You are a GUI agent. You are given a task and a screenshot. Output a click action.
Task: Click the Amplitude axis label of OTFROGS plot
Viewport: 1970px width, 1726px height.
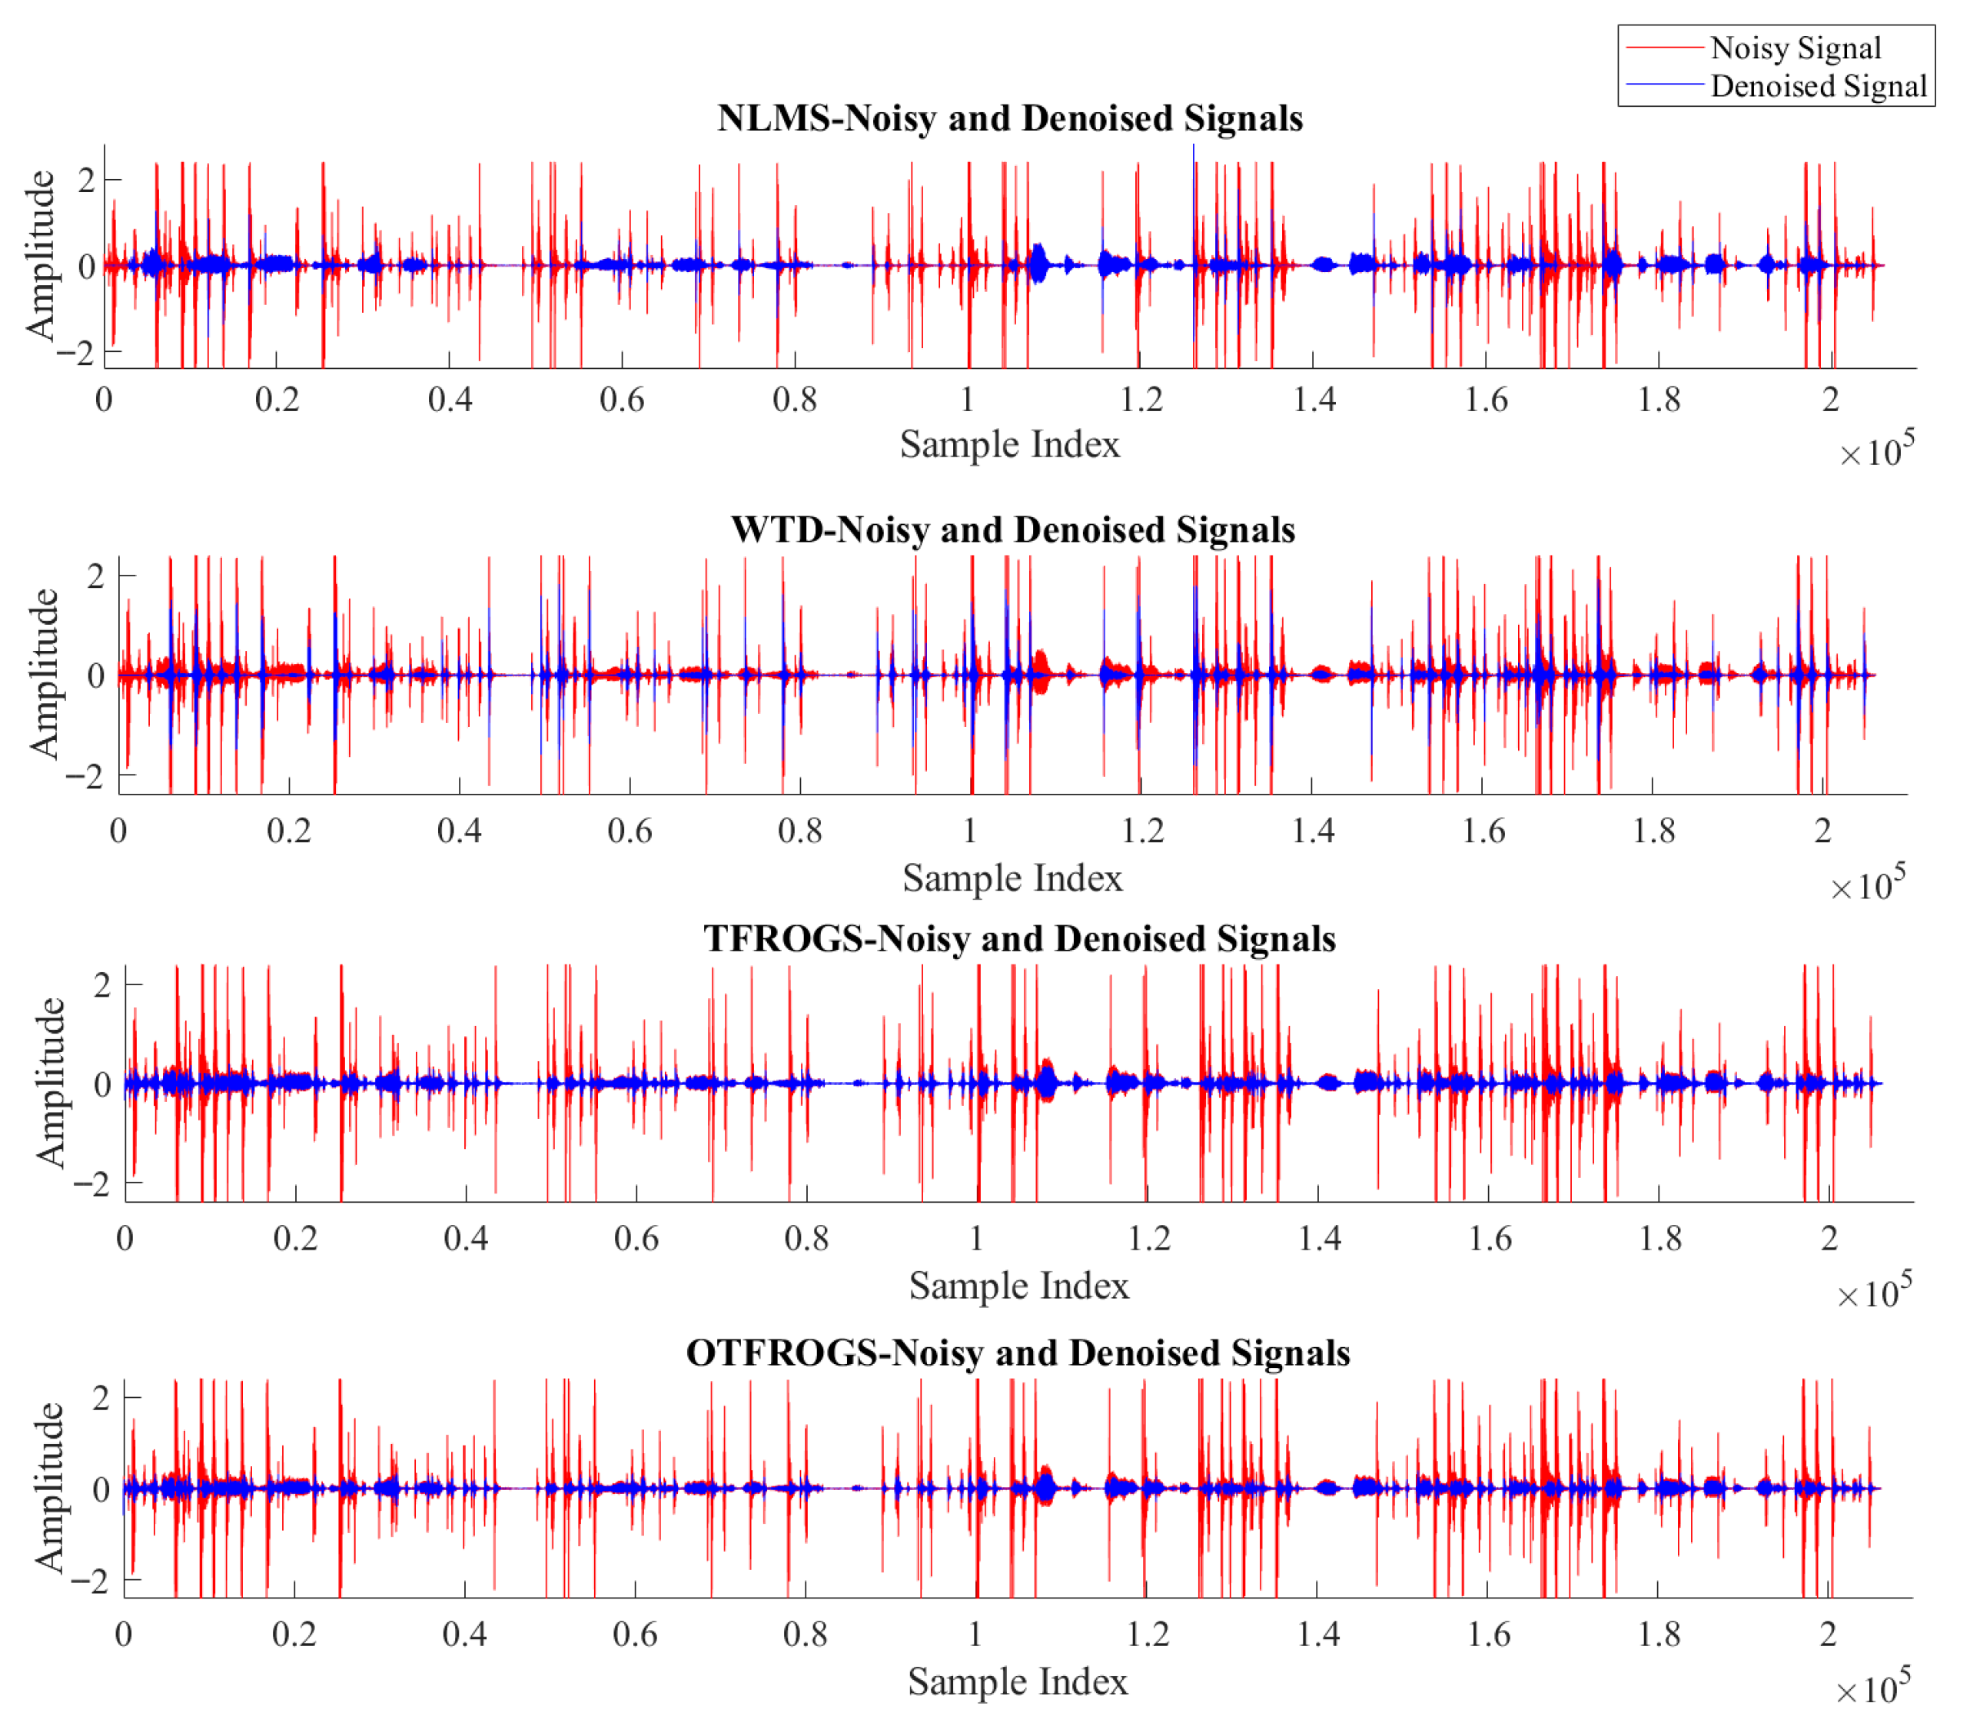tap(48, 1488)
